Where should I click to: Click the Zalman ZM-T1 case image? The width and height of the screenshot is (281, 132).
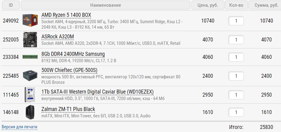point(30,112)
